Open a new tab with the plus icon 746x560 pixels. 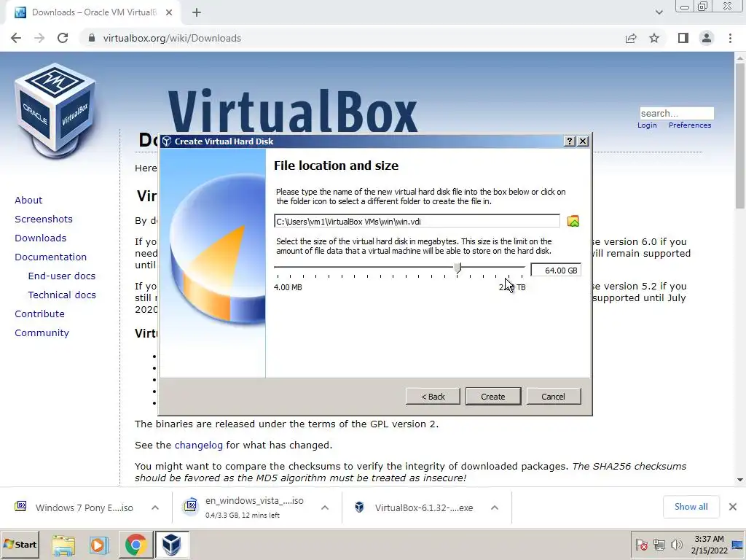[197, 13]
